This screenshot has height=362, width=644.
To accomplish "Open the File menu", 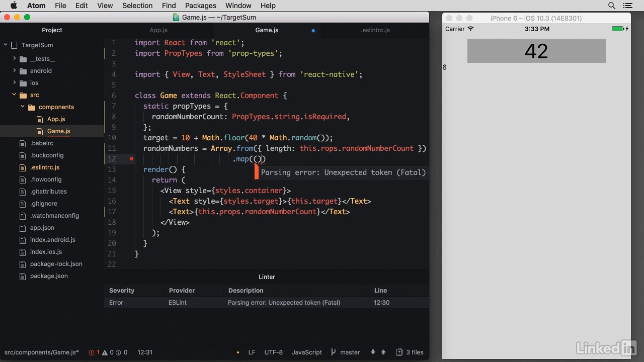I will (x=60, y=6).
